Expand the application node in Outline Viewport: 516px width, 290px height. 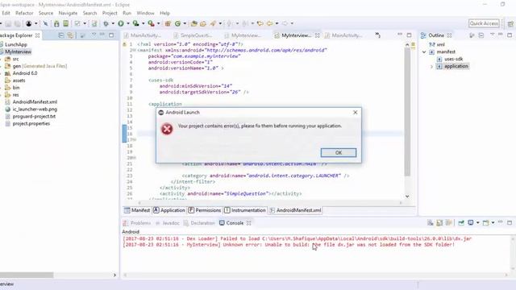[x=432, y=66]
